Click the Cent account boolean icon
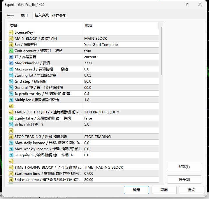Screen dimensions: 209x199 (11, 51)
